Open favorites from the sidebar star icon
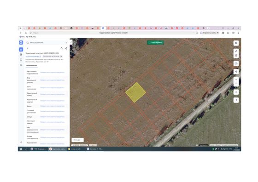Image resolution: width=258 pixels, height=182 pixels. pos(21,49)
